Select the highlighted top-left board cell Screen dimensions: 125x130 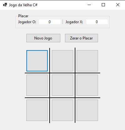pos(37,61)
